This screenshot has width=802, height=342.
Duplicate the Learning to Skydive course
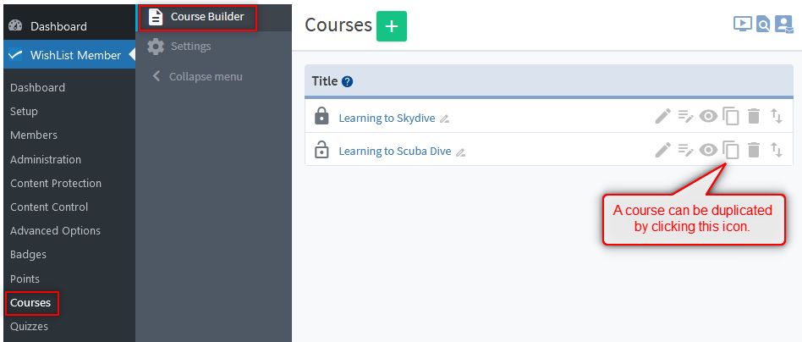731,117
